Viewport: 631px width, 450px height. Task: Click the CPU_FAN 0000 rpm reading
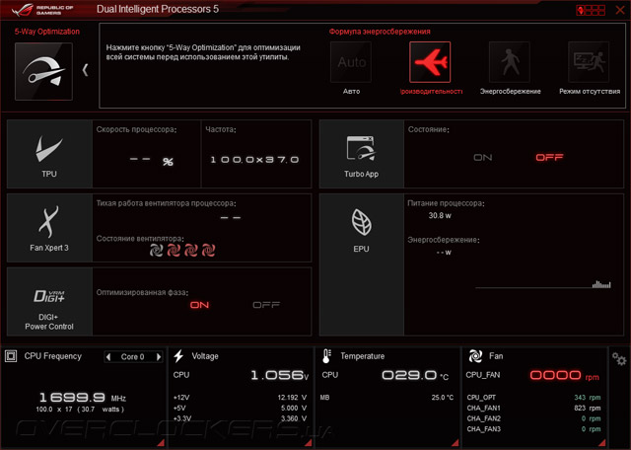564,375
